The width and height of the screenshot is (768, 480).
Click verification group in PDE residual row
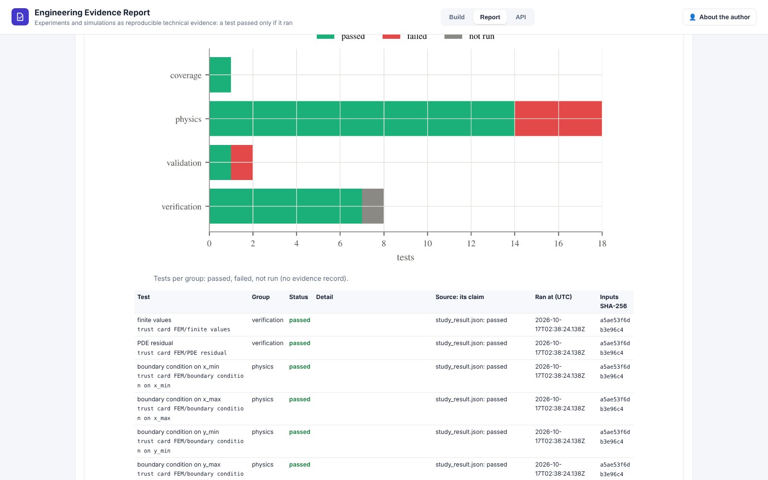267,343
